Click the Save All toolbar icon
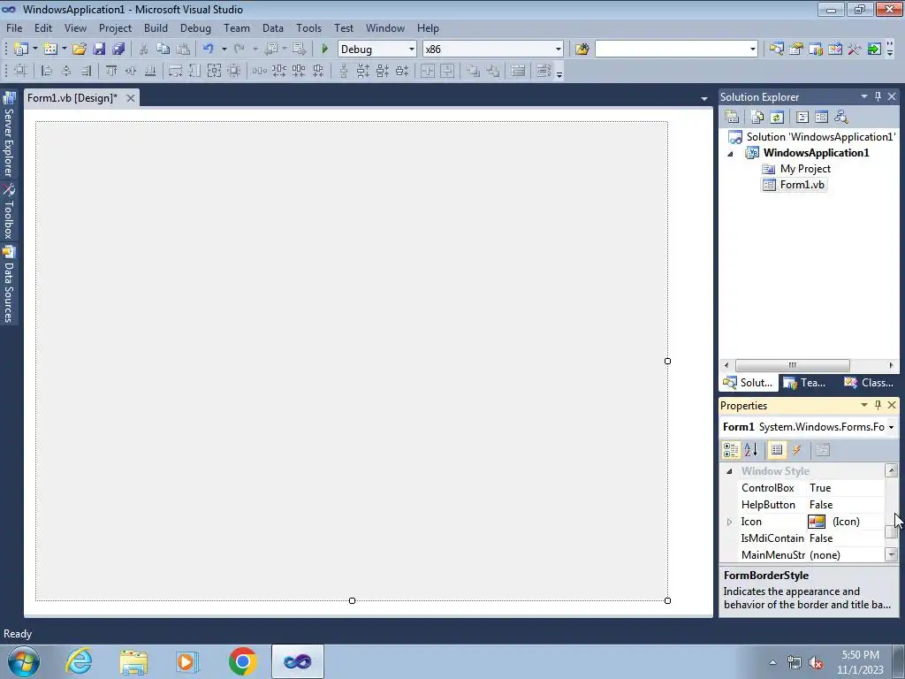 (118, 50)
